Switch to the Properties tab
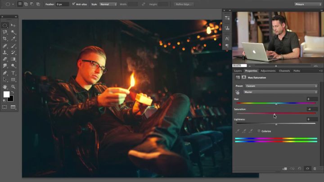 [251, 71]
